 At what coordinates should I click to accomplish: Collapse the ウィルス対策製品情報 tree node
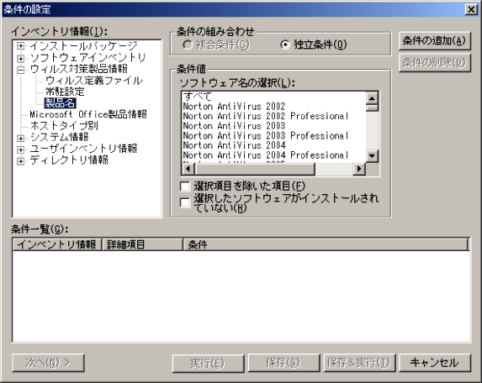[20, 70]
